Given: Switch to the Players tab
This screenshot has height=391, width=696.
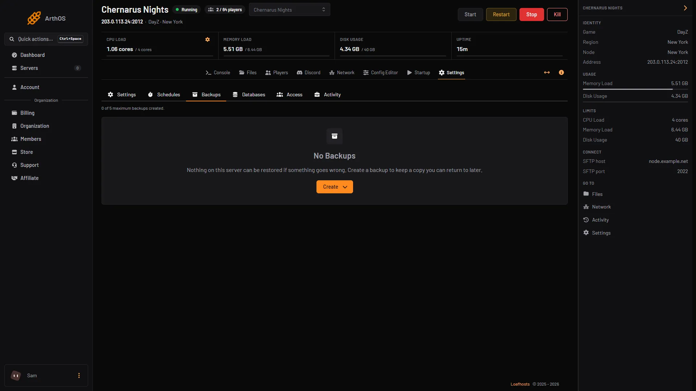Looking at the screenshot, I should (x=277, y=73).
